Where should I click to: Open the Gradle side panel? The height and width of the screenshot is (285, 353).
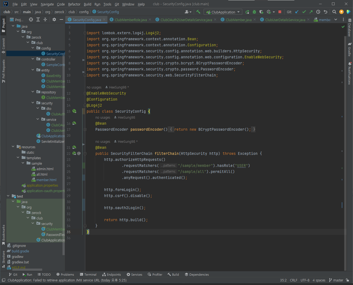[349, 49]
